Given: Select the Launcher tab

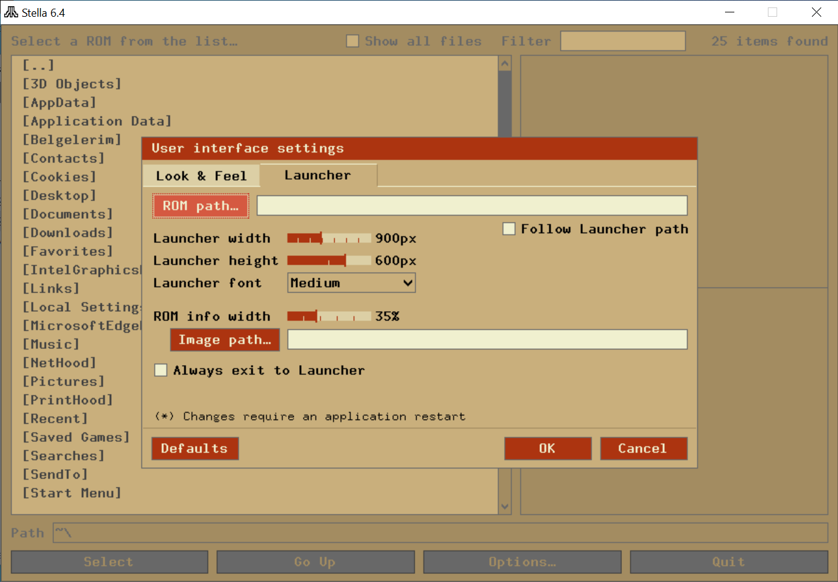Looking at the screenshot, I should point(318,175).
